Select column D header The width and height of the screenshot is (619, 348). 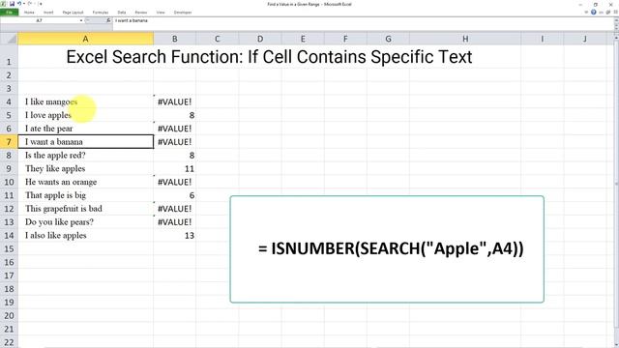pyautogui.click(x=260, y=39)
